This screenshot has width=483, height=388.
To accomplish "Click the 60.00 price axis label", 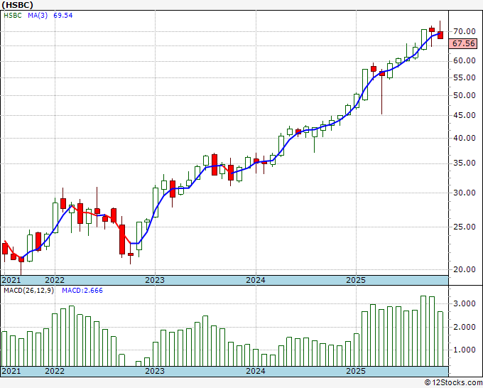I will [465, 60].
